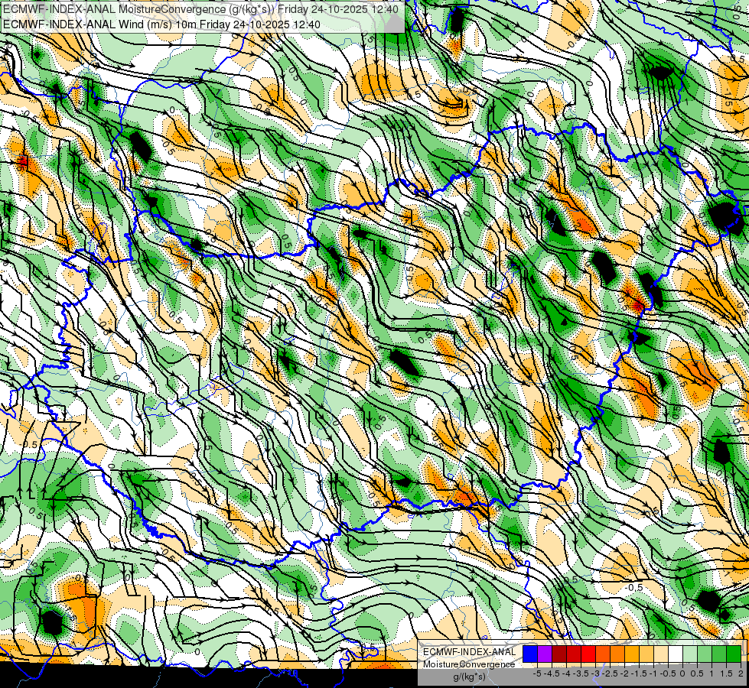
Task: Select the light green swatch (0.5 to 1)
Action: (705, 654)
